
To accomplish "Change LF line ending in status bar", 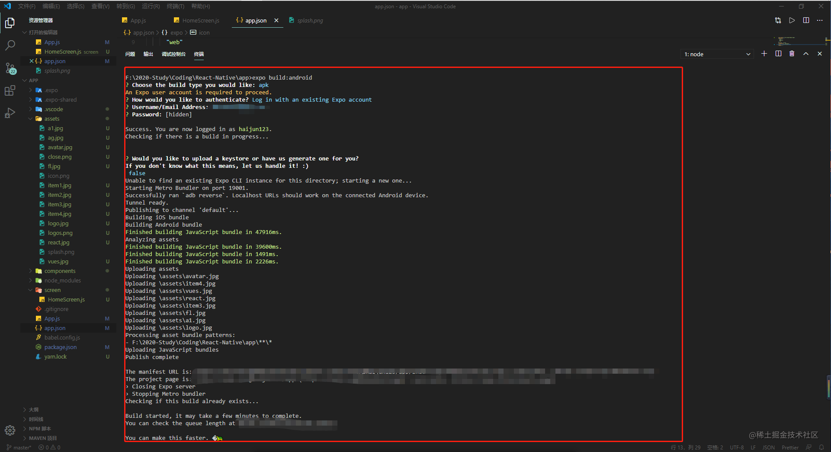I will point(753,448).
